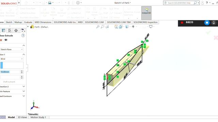The image size is (218, 122).
Task: Click the Zoom to Fit icon
Action: (x=98, y=27)
